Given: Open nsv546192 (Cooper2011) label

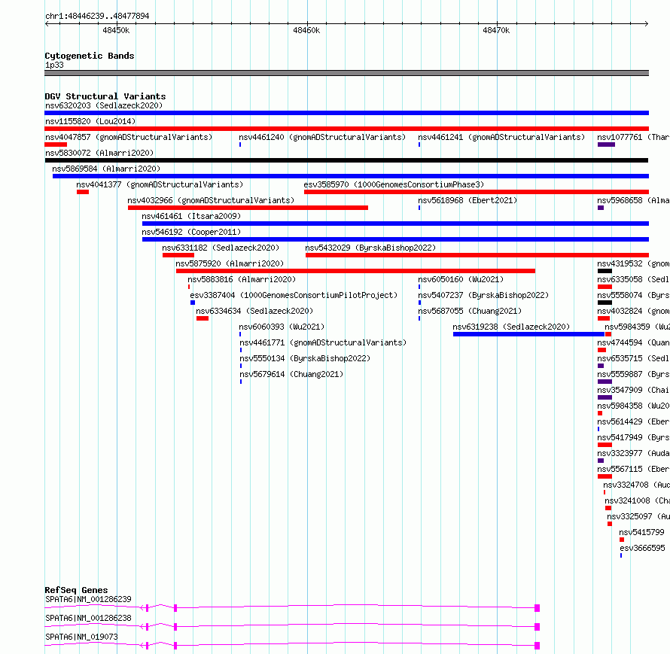Looking at the screenshot, I should (191, 232).
